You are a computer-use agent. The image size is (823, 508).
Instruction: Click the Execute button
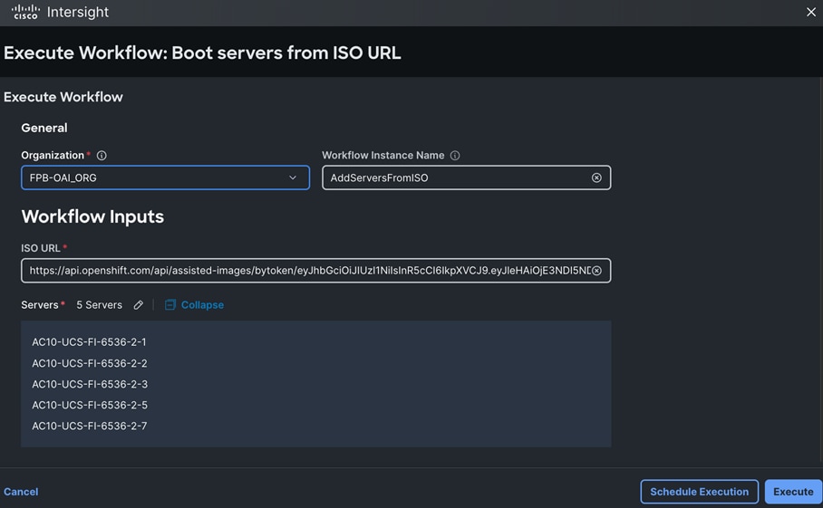(x=793, y=492)
